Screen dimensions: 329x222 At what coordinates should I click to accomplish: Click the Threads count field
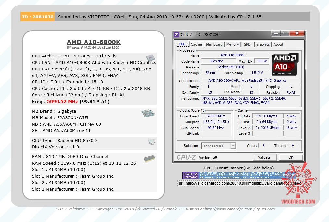pyautogui.click(x=294, y=145)
